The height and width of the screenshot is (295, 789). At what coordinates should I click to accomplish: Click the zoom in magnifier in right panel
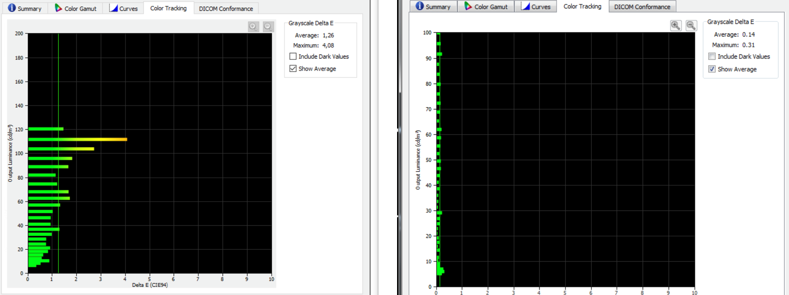[675, 26]
